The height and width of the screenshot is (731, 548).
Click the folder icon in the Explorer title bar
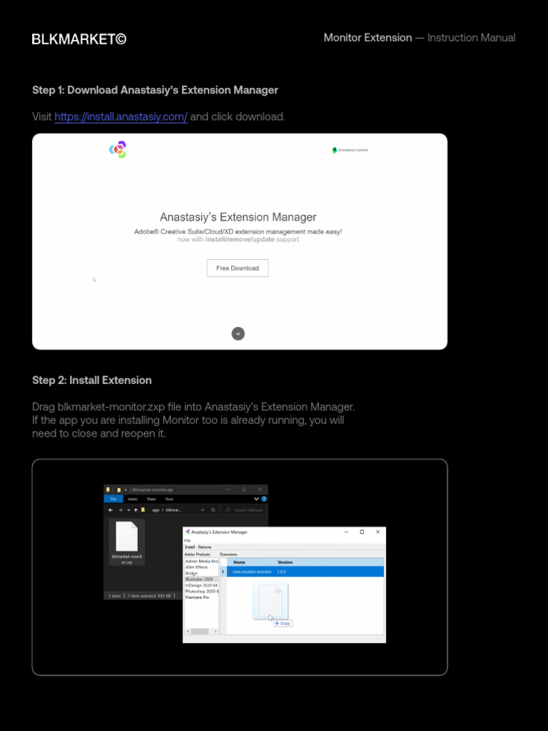[x=108, y=490]
